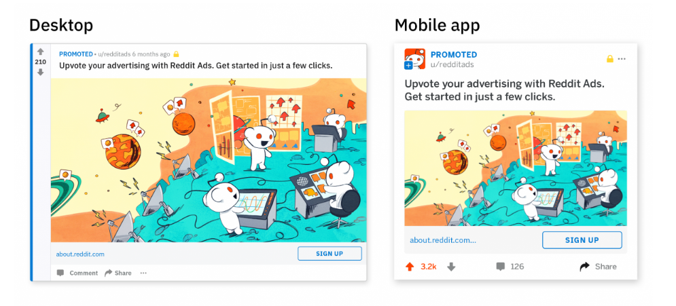
Task: Upvote the desktop promoted post
Action: pyautogui.click(x=41, y=52)
